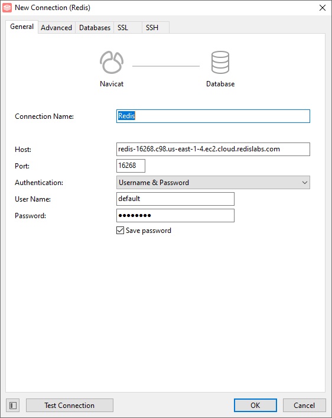Click the Navicat logo icon
Screen dimensions: 332x418
[x=112, y=63]
